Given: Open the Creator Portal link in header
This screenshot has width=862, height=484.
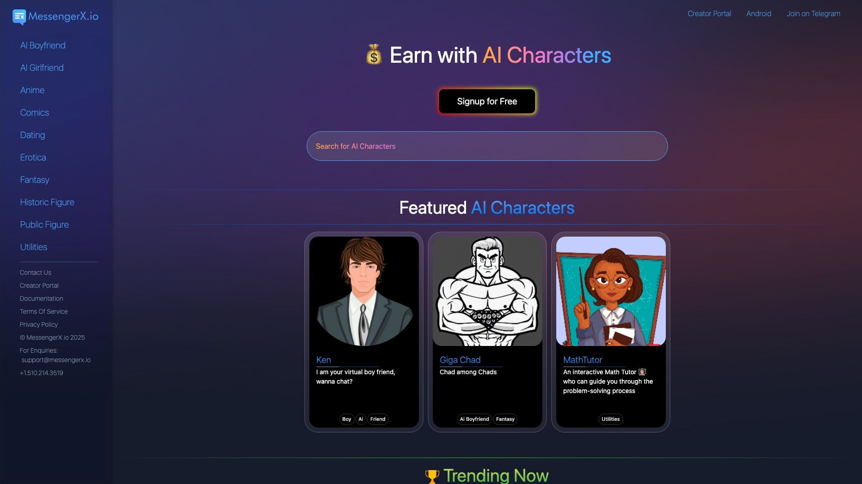Looking at the screenshot, I should click(709, 13).
